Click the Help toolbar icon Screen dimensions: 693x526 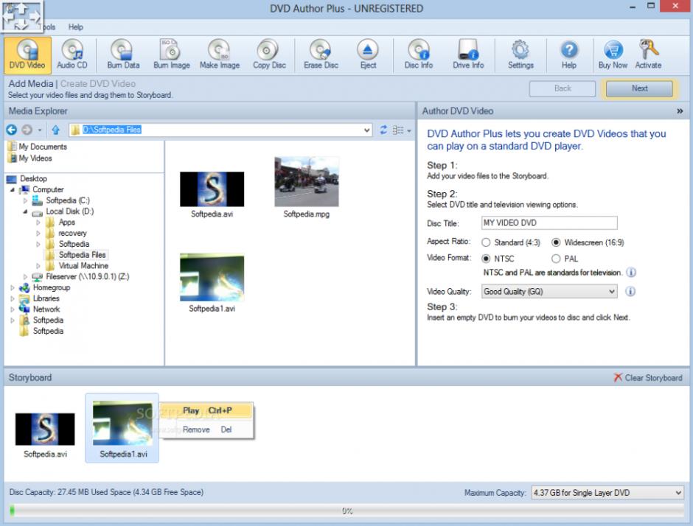point(569,55)
